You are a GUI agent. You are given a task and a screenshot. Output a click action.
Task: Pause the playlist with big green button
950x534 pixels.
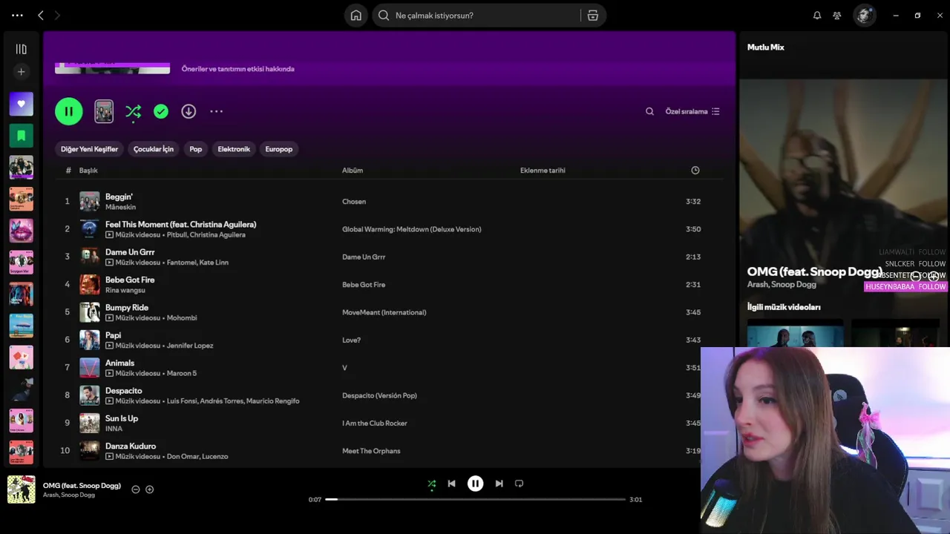(69, 111)
